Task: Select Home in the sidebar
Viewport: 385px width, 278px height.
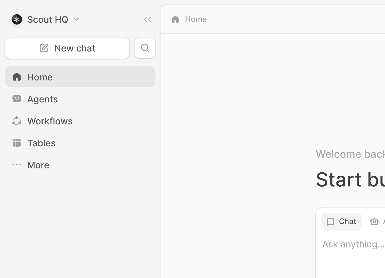Action: coord(80,77)
